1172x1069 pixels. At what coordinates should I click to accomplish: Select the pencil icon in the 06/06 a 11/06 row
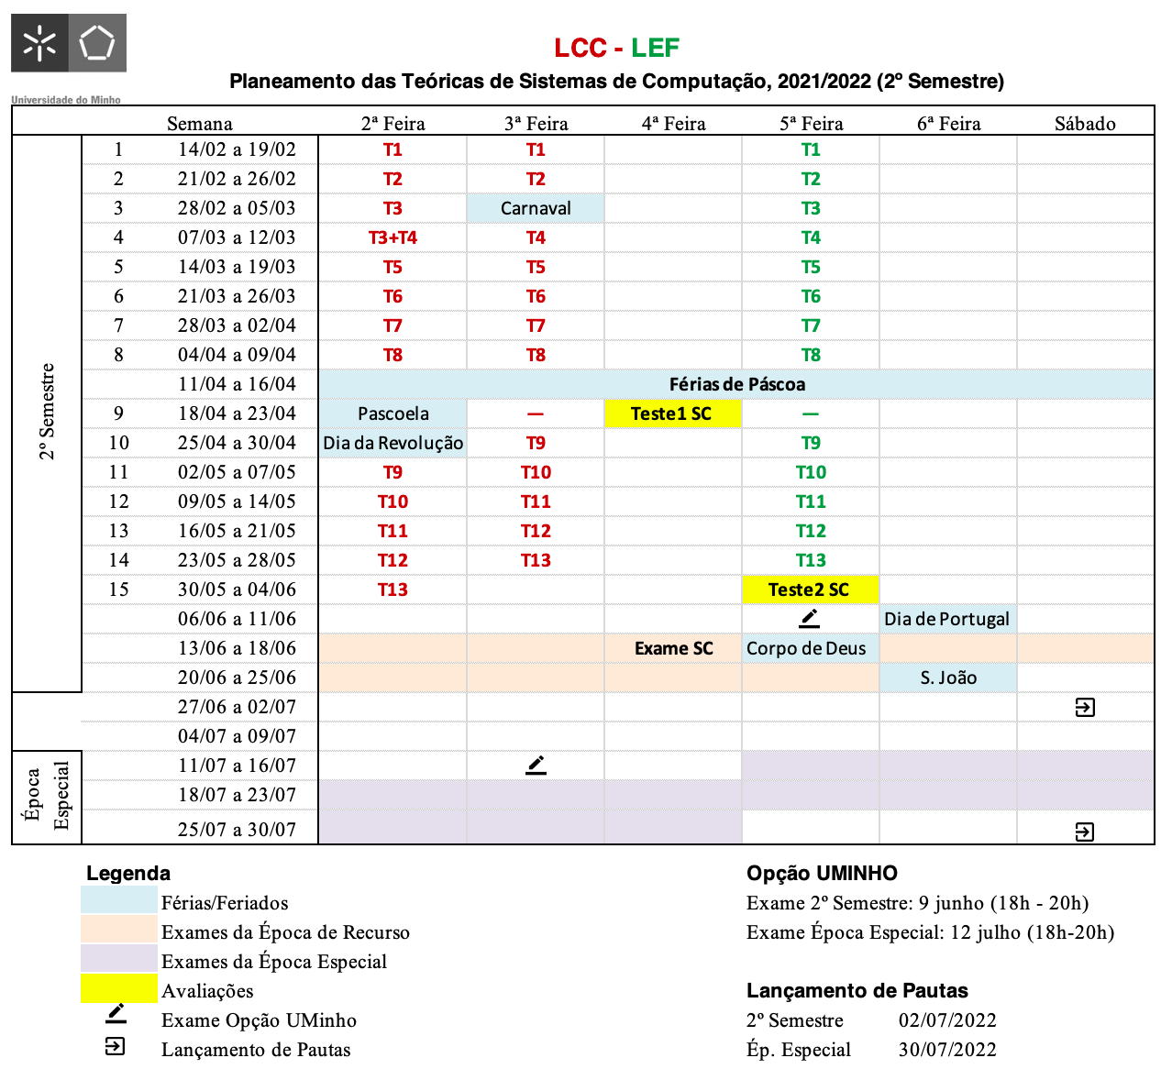pyautogui.click(x=809, y=619)
